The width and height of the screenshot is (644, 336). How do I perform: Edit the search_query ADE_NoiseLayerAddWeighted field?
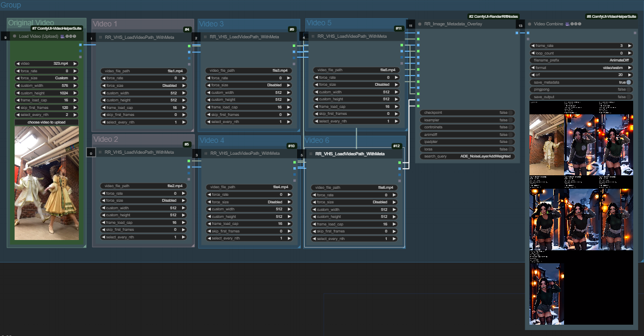pyautogui.click(x=467, y=156)
